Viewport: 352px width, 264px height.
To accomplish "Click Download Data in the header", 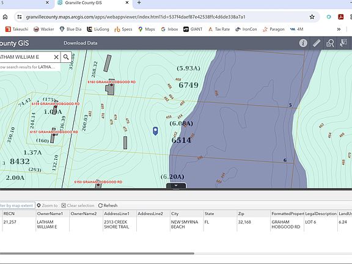I will [x=81, y=43].
